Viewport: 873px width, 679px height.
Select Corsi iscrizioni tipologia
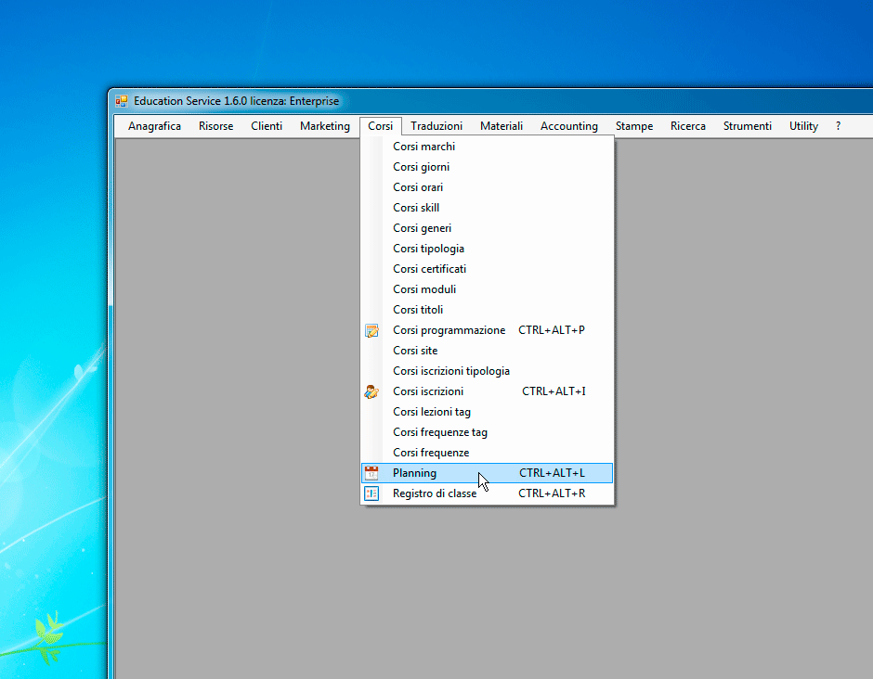[x=488, y=371]
